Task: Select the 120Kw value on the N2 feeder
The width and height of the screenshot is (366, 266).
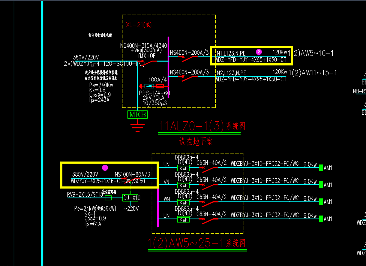Action: 280,72
